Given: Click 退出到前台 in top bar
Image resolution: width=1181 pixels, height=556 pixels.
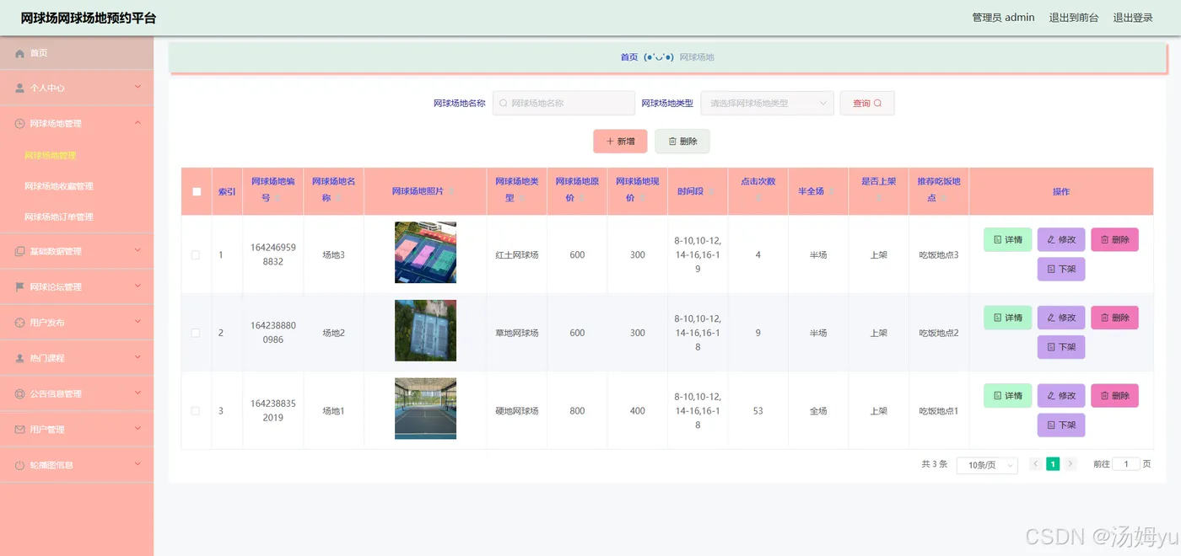Looking at the screenshot, I should tap(1074, 18).
